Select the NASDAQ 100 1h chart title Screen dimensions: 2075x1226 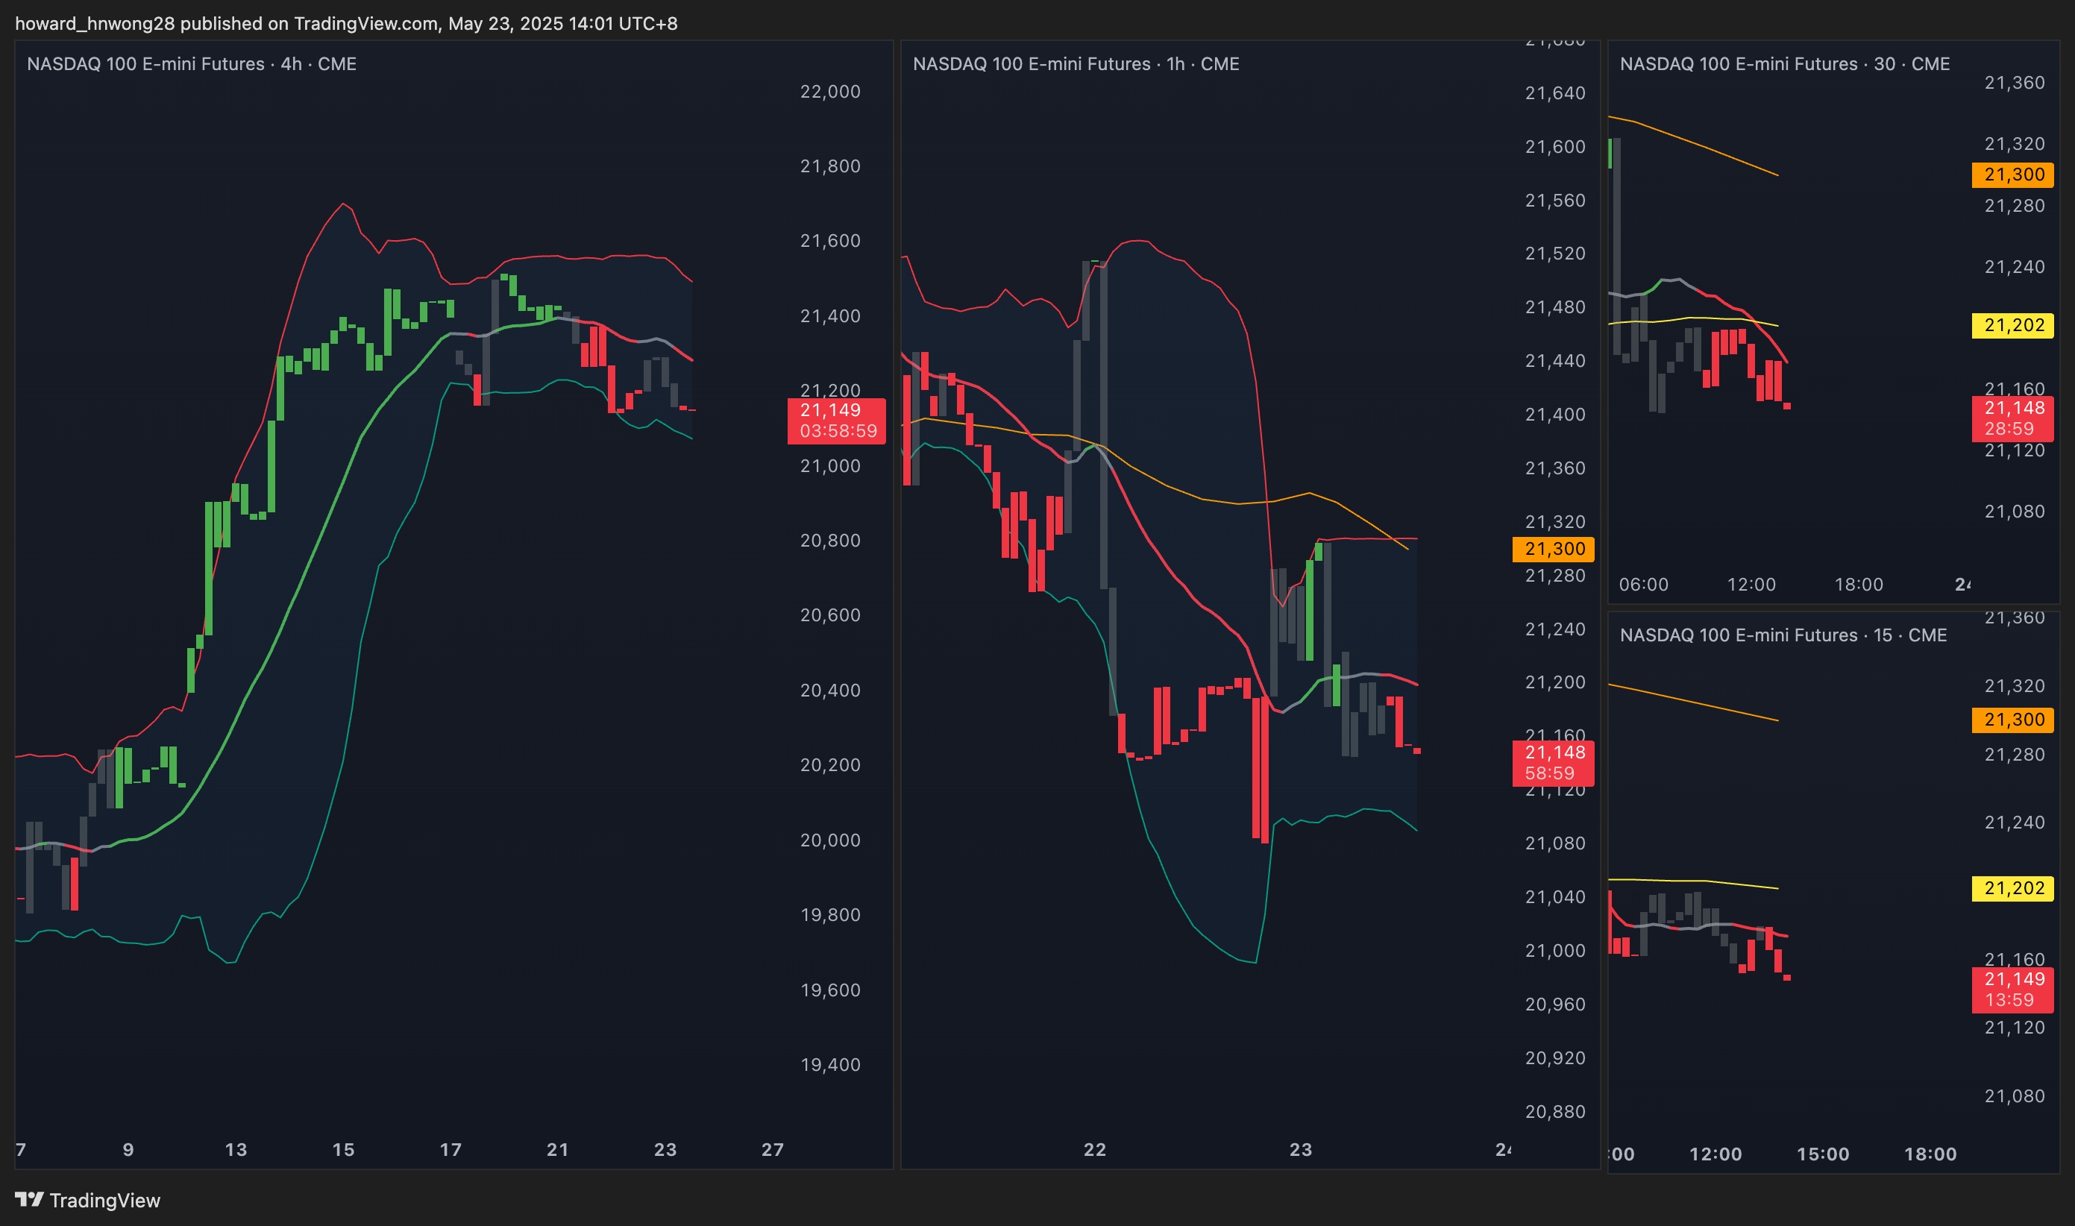(1076, 63)
